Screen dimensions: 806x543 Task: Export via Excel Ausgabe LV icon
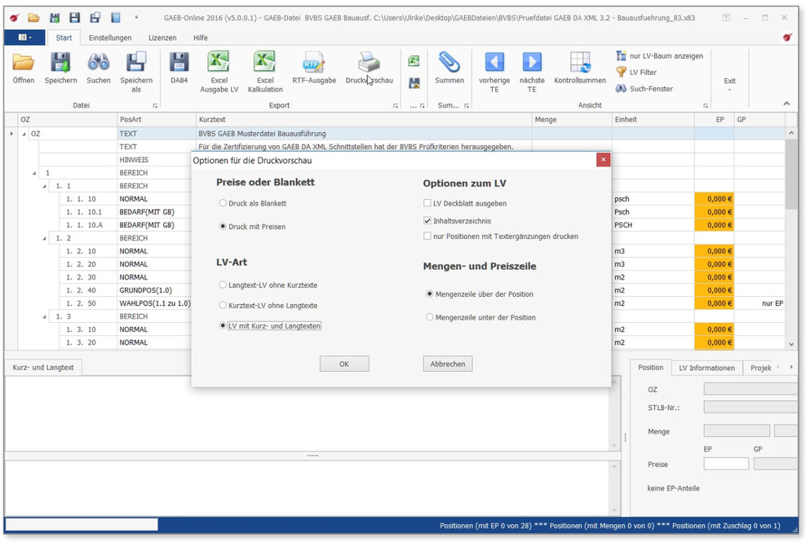pyautogui.click(x=219, y=64)
